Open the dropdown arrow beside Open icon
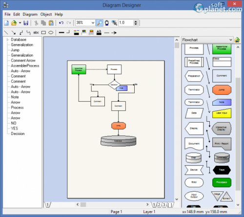 click(20, 23)
